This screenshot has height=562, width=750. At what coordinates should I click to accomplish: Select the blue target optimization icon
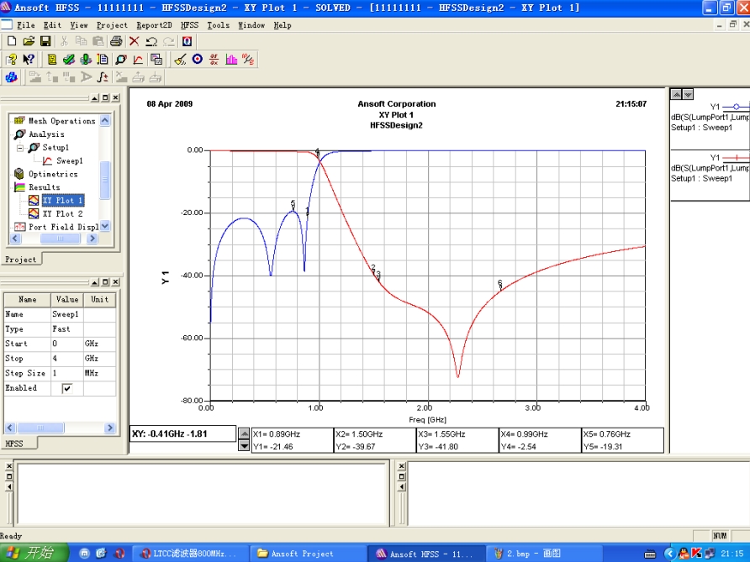[197, 60]
